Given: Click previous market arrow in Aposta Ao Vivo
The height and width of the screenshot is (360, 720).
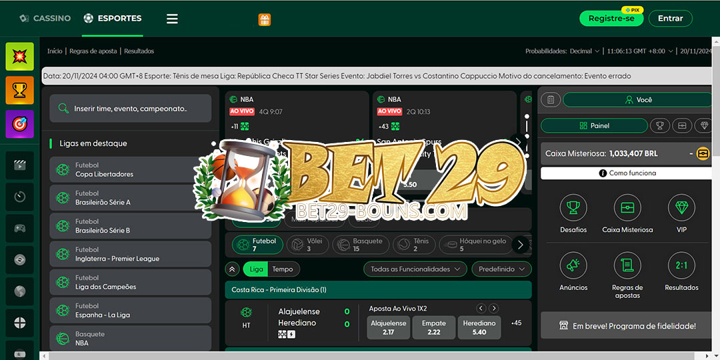Looking at the screenshot, I should 481,309.
